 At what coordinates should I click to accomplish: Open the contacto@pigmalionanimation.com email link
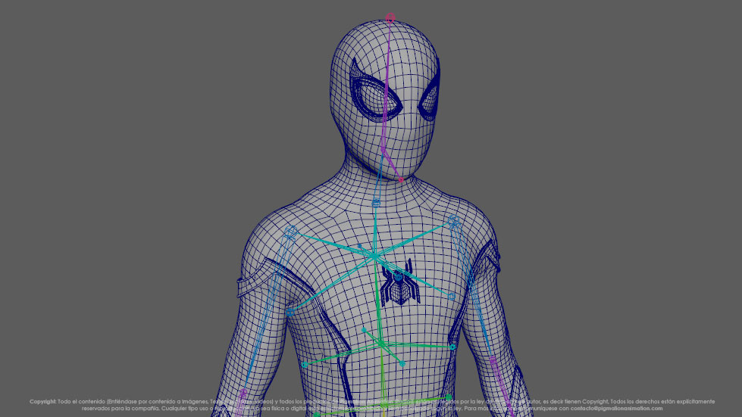coord(609,408)
